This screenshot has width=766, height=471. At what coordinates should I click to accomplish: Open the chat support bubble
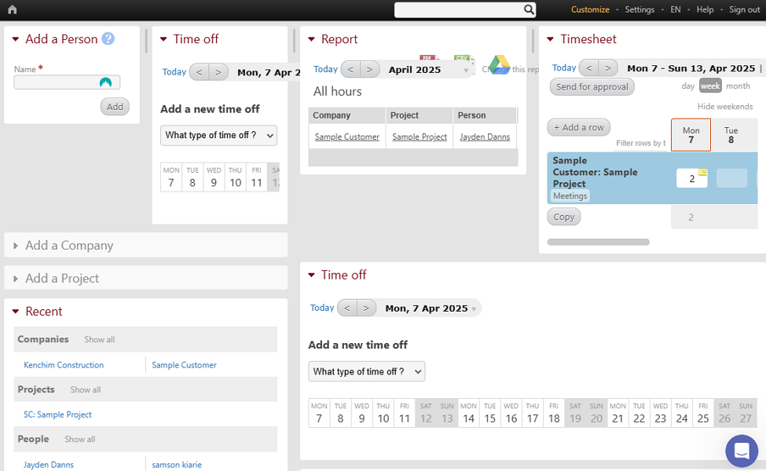click(x=741, y=451)
